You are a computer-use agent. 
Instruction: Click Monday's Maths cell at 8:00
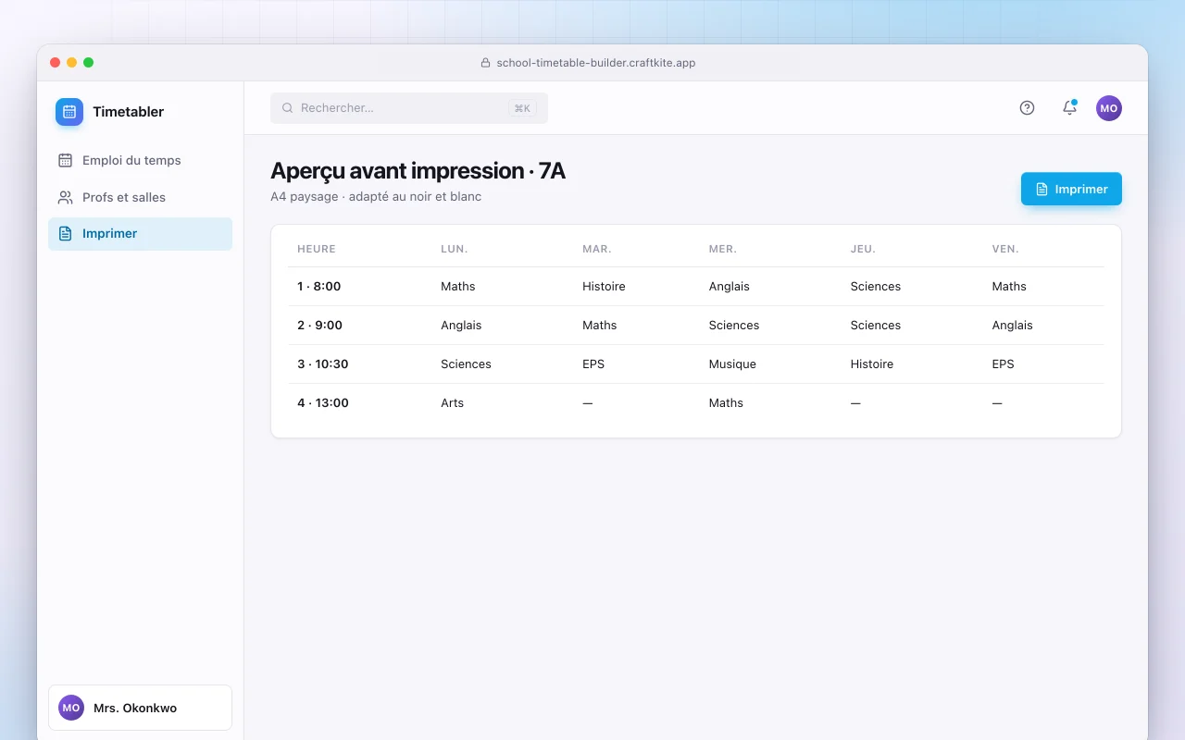pyautogui.click(x=458, y=287)
